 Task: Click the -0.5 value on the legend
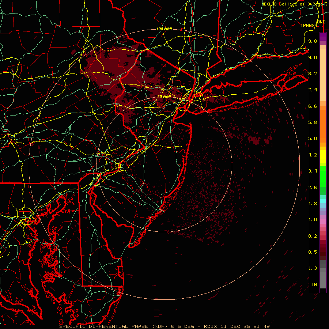(x=311, y=252)
